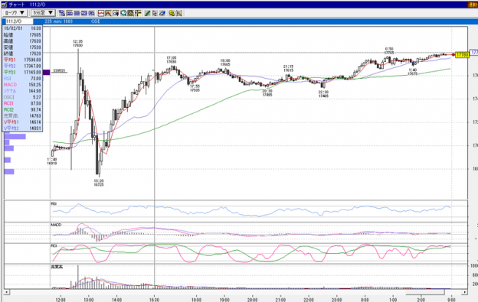
Task: Open the moving average line chart icon
Action: coord(101,13)
